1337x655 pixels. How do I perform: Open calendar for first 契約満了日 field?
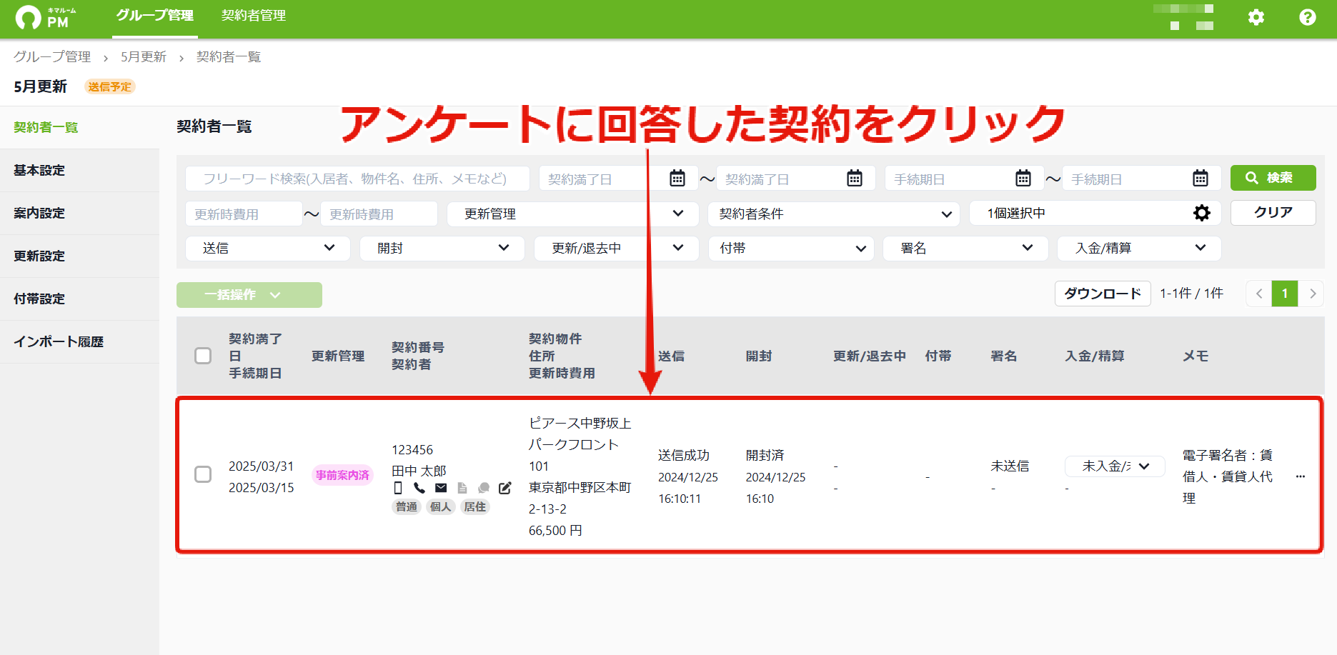[x=677, y=179]
